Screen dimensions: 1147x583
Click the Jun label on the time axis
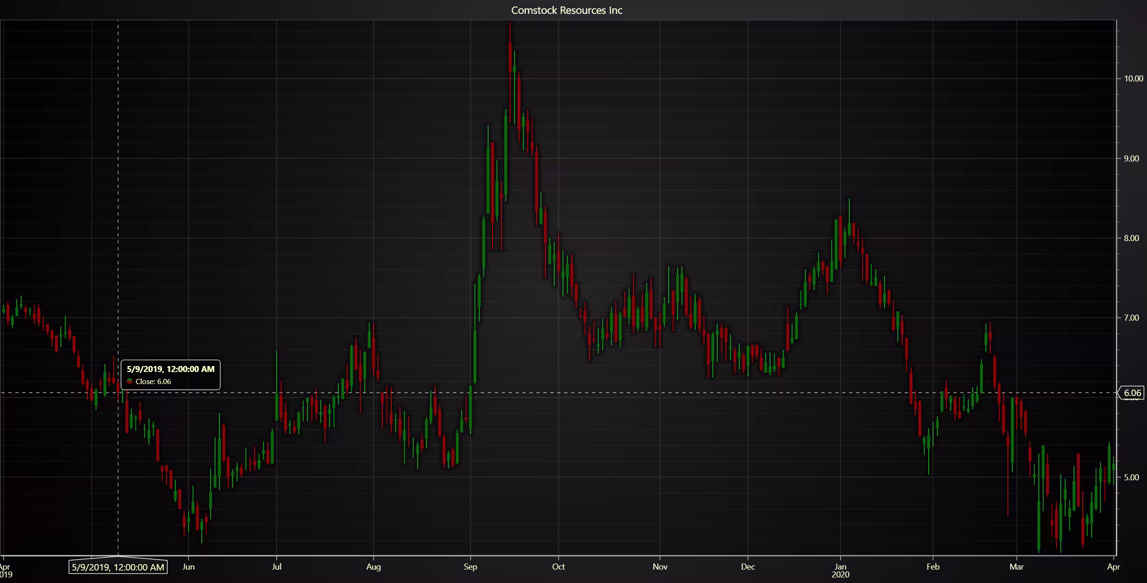pos(189,567)
